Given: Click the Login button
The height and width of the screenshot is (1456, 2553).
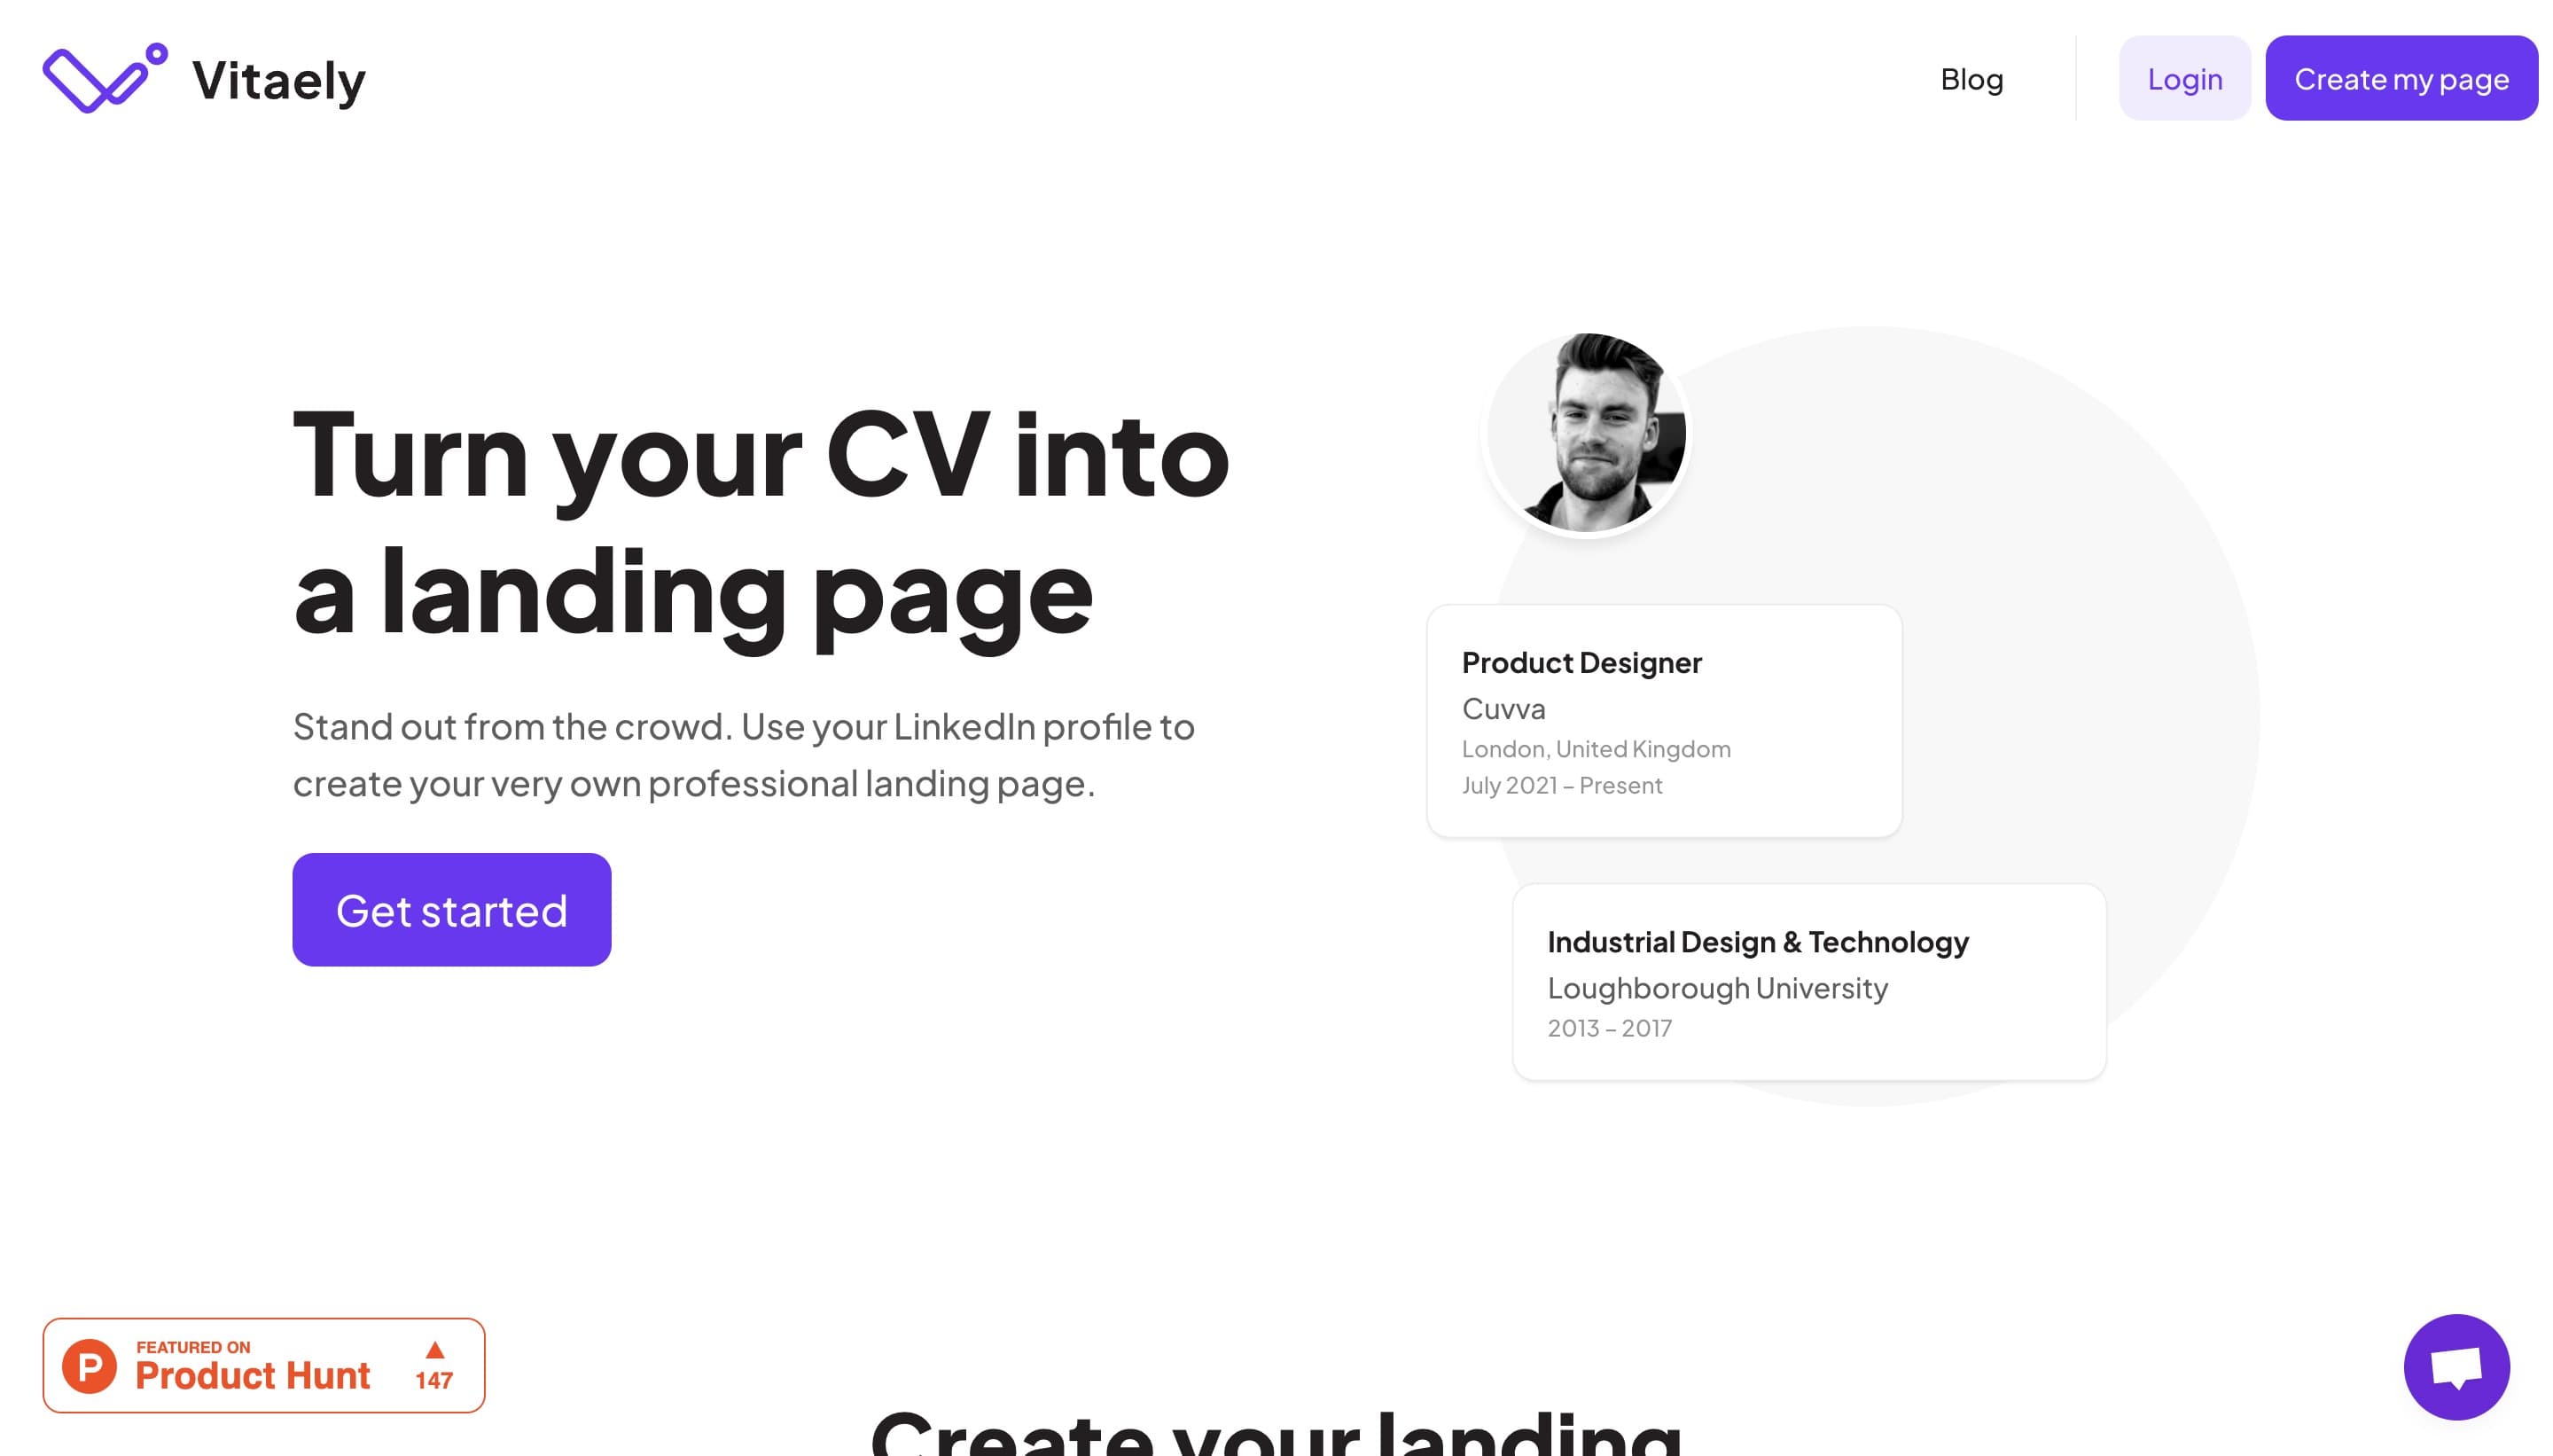Looking at the screenshot, I should (x=2185, y=77).
